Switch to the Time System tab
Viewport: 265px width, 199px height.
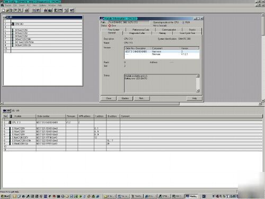click(x=113, y=30)
